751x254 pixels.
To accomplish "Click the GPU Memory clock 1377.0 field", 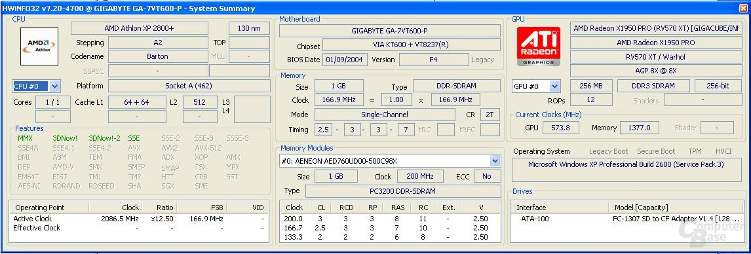I will (640, 128).
